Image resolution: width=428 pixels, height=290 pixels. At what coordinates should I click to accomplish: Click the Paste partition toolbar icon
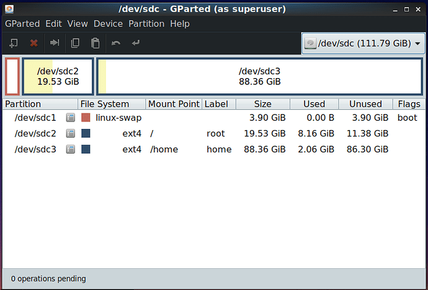pyautogui.click(x=96, y=43)
